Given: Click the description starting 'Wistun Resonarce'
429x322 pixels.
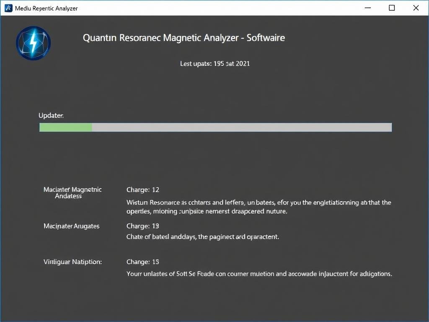Looking at the screenshot, I should pos(258,207).
